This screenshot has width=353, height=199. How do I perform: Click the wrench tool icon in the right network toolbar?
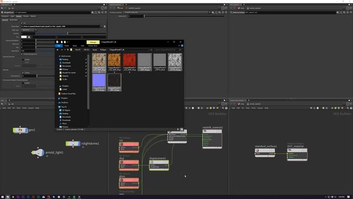point(311,108)
